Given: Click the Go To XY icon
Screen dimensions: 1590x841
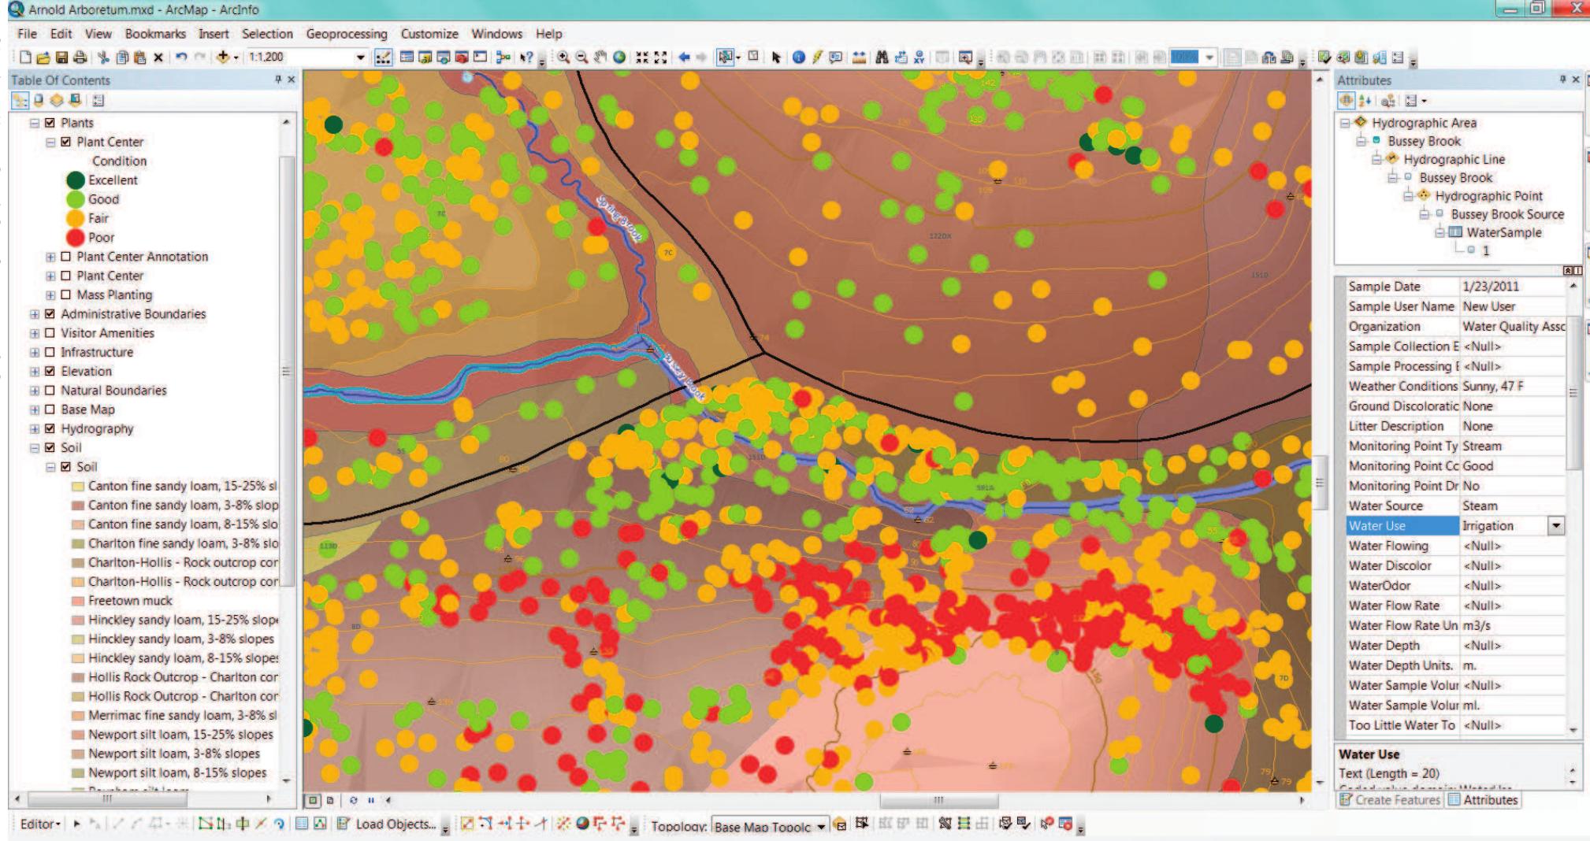Looking at the screenshot, I should pyautogui.click(x=919, y=57).
